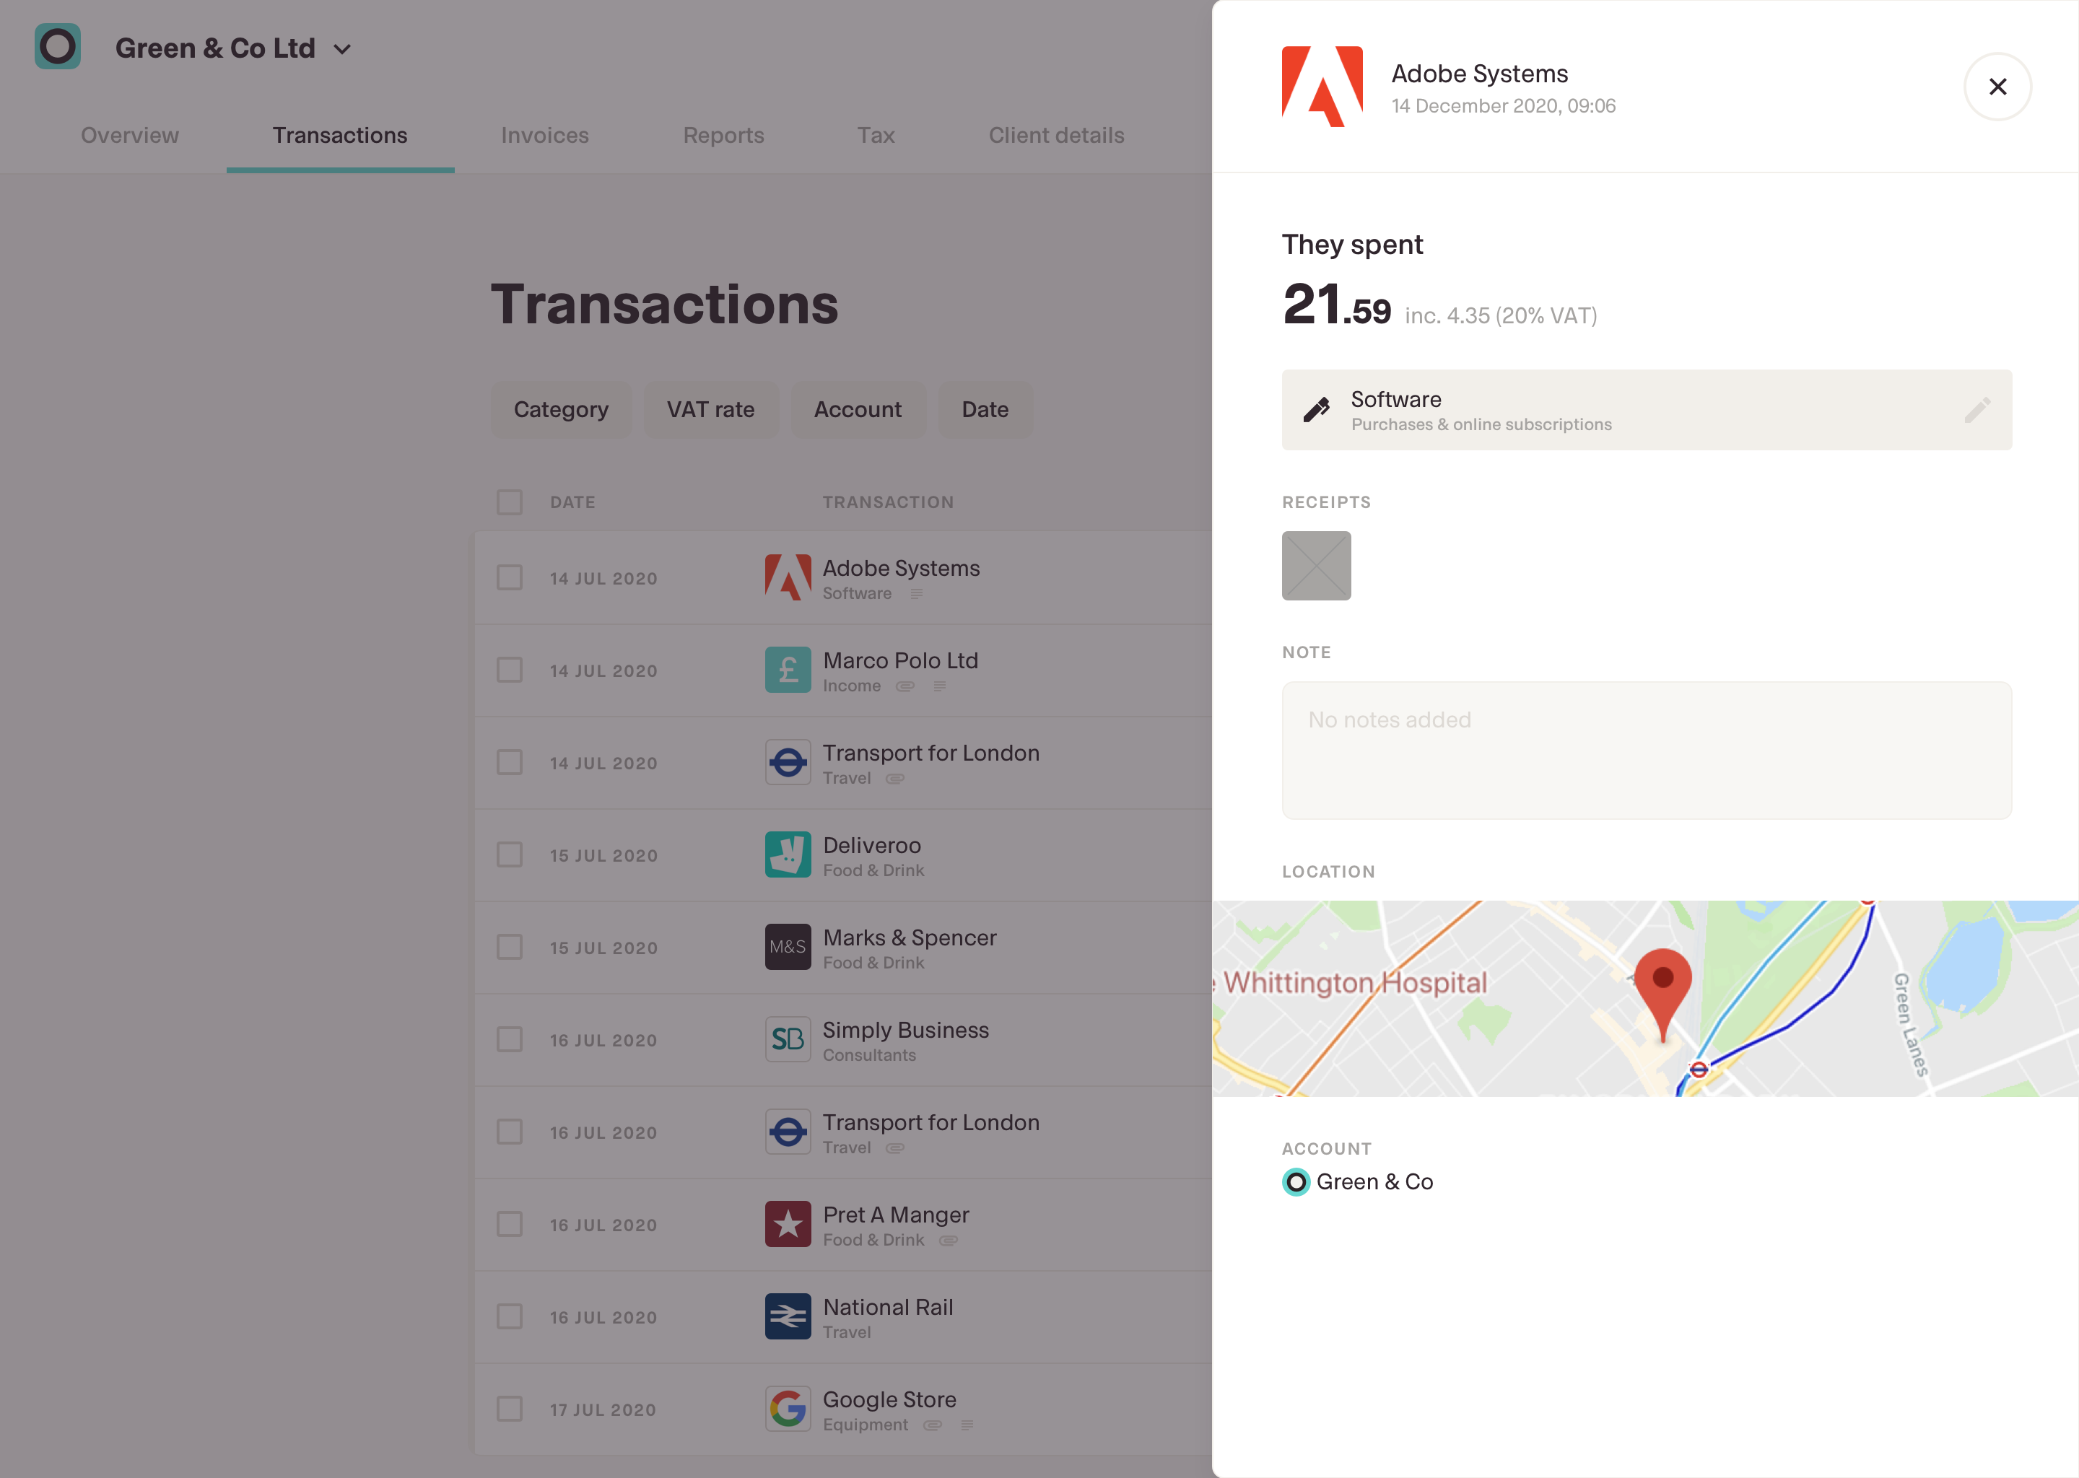Open the receipt image thumbnail
This screenshot has width=2079, height=1478.
(x=1316, y=566)
